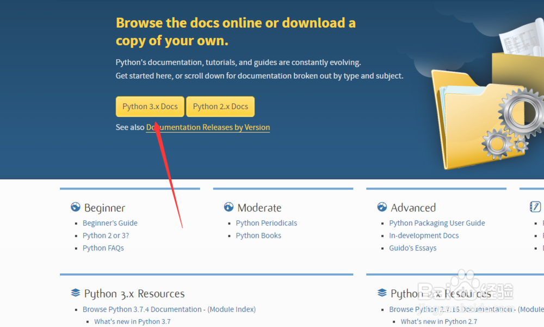The height and width of the screenshot is (327, 544).
Task: Browse Python 2.7.16 Documentation link
Action: (450, 309)
